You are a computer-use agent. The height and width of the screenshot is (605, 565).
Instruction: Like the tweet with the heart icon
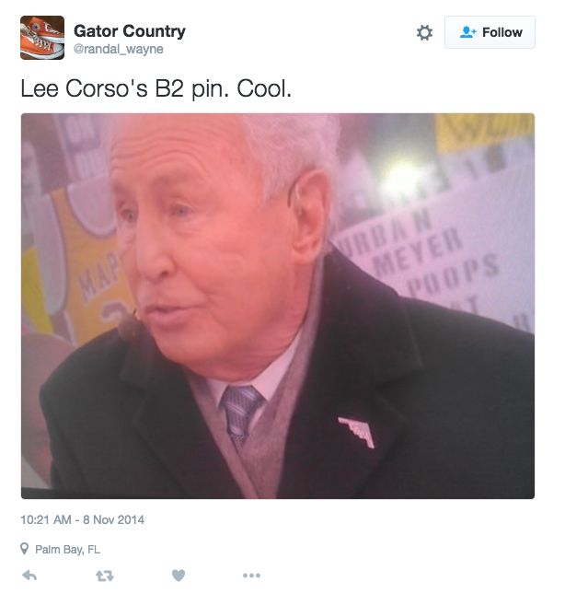pos(179,576)
